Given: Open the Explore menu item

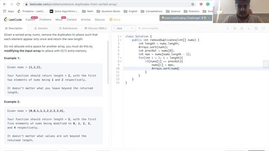Looking at the screenshot, I should click(30, 20).
